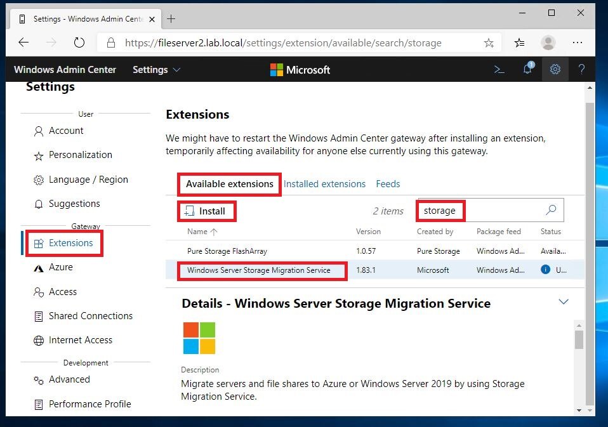Click the Install button
The image size is (608, 427).
(207, 211)
